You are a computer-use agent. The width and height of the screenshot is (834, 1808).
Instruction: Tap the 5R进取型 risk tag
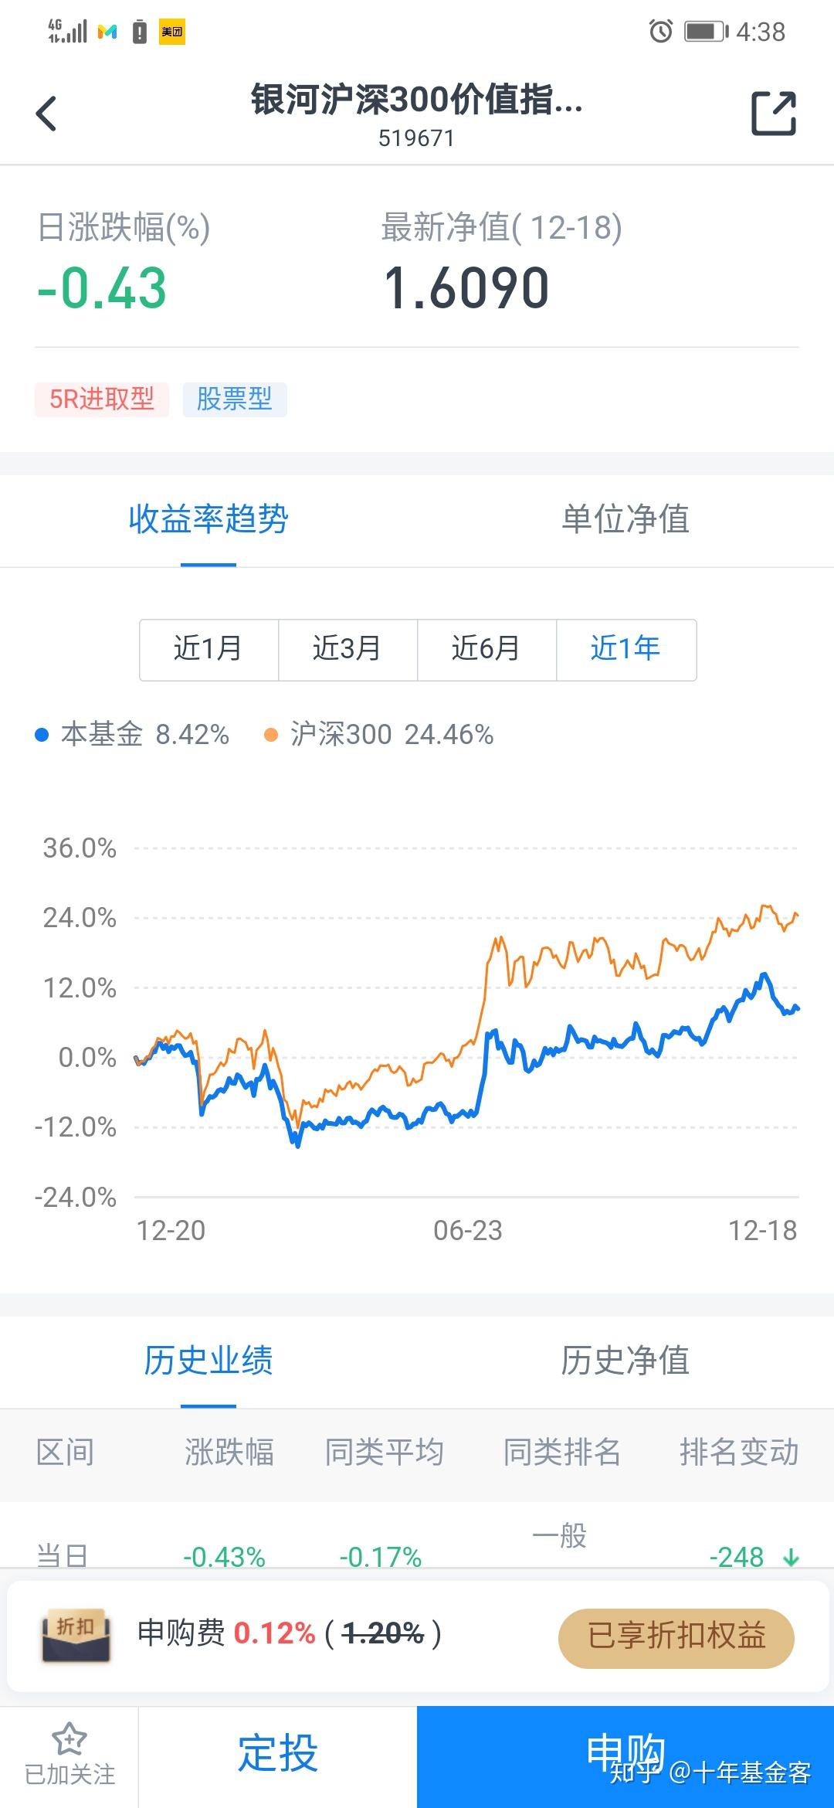point(102,399)
